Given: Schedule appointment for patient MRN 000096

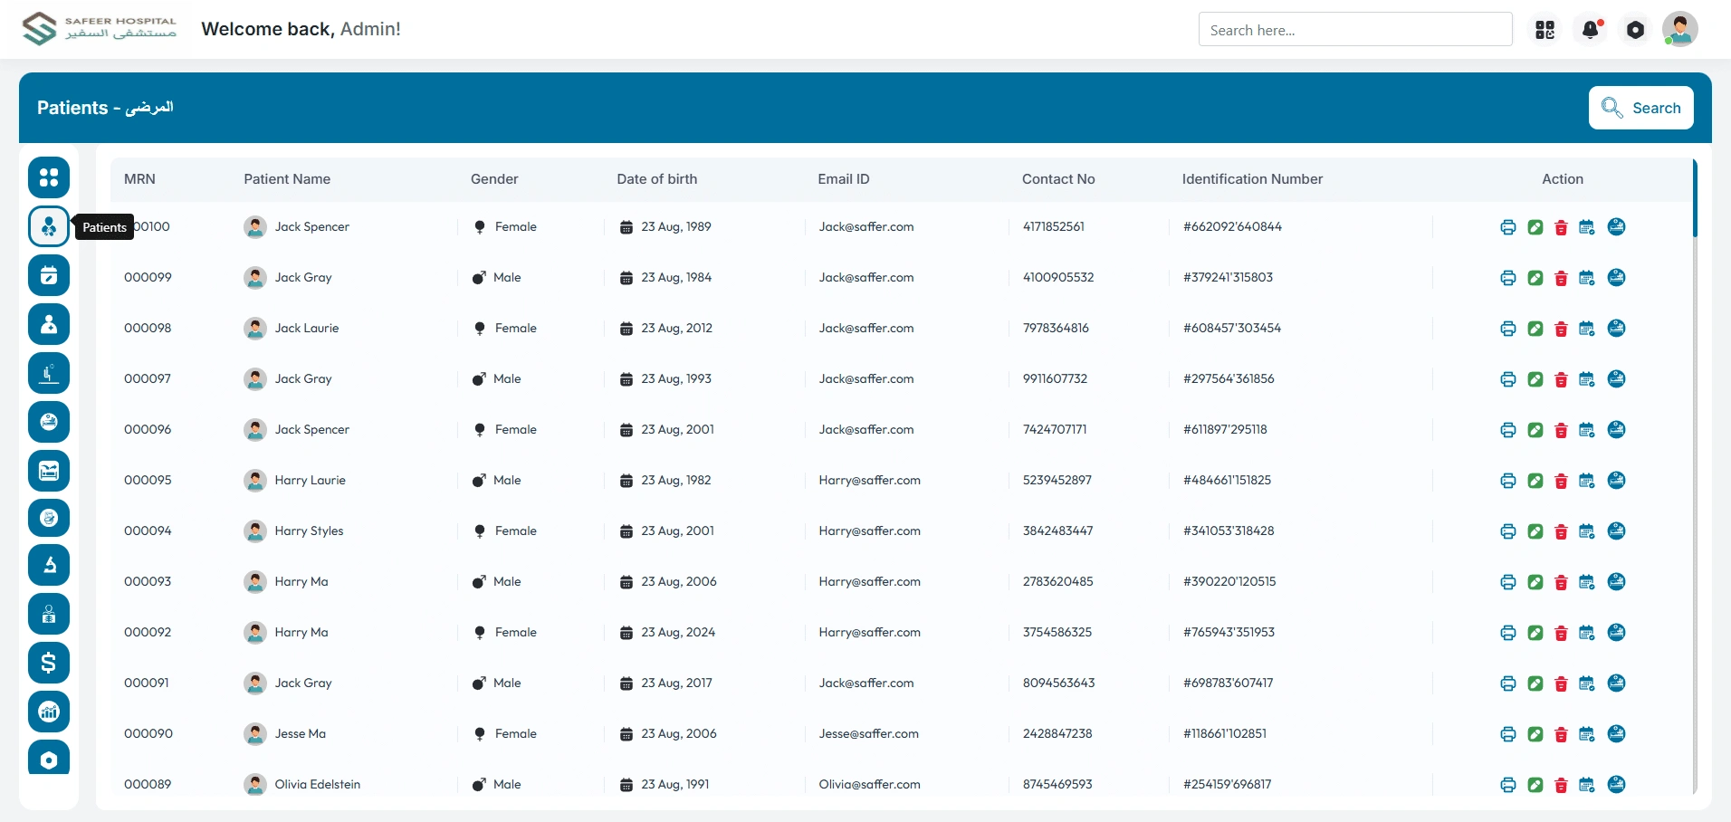Looking at the screenshot, I should pos(1587,430).
